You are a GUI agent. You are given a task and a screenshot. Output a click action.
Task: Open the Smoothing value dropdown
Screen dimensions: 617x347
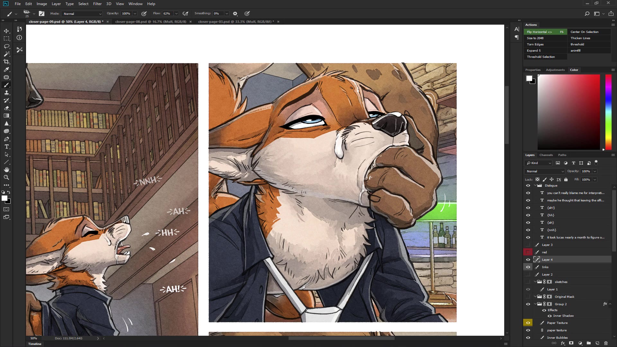[227, 13]
